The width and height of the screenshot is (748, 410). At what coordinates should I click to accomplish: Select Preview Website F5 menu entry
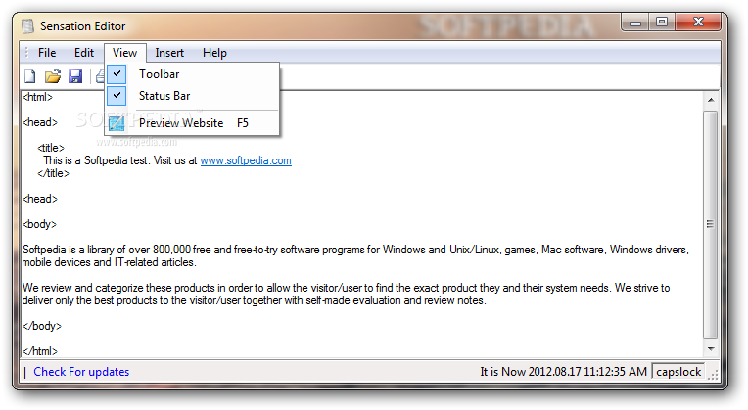(x=192, y=123)
